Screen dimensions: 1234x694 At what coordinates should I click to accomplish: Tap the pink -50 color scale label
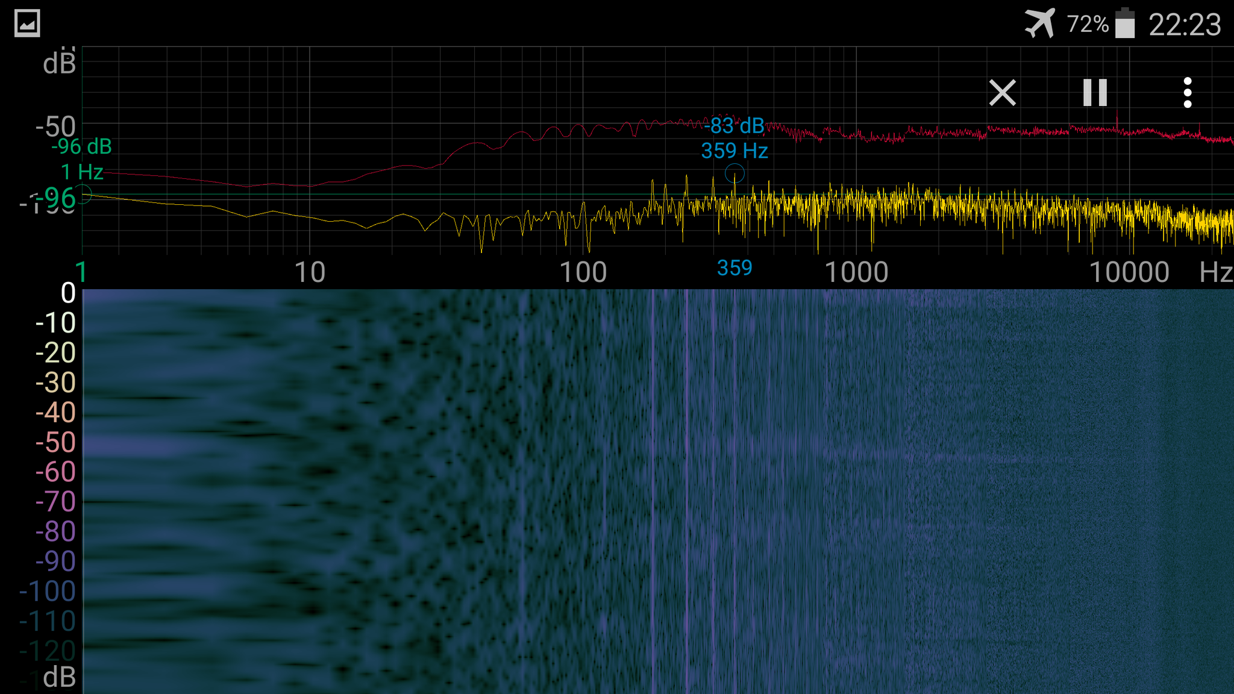tap(55, 442)
